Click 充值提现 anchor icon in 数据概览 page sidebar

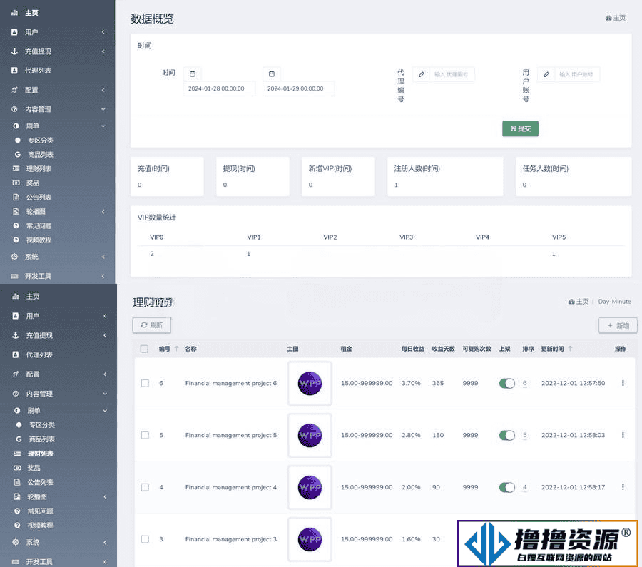pos(15,51)
